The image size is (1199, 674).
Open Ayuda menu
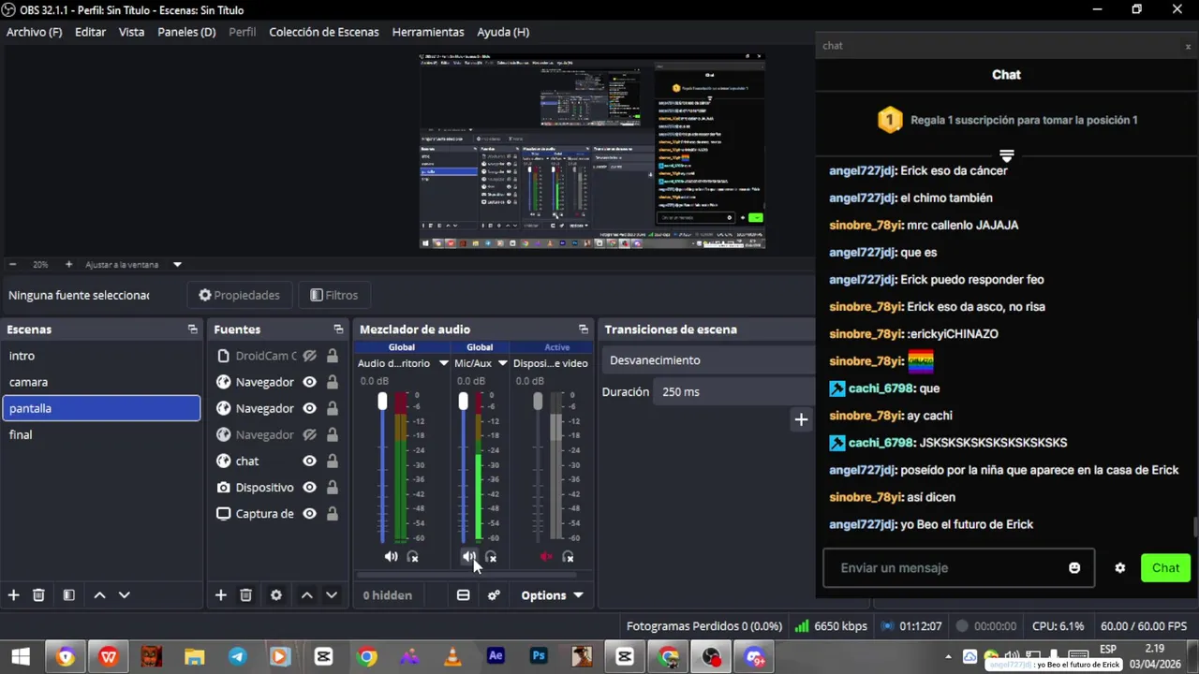click(x=503, y=32)
